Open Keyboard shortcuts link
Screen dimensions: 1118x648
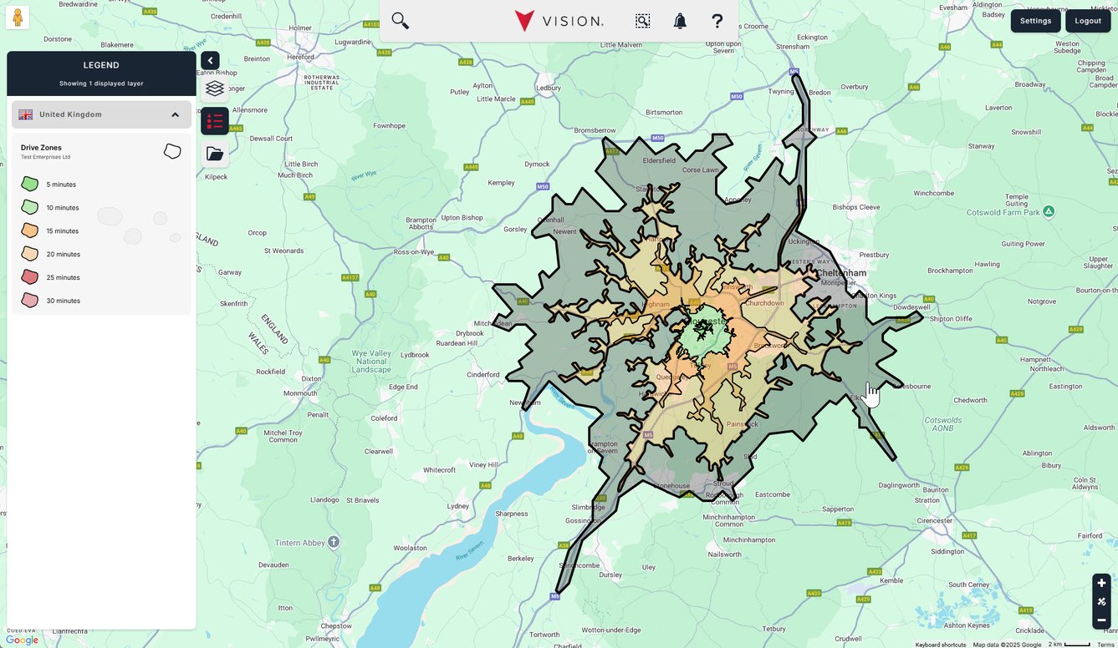[x=941, y=644]
